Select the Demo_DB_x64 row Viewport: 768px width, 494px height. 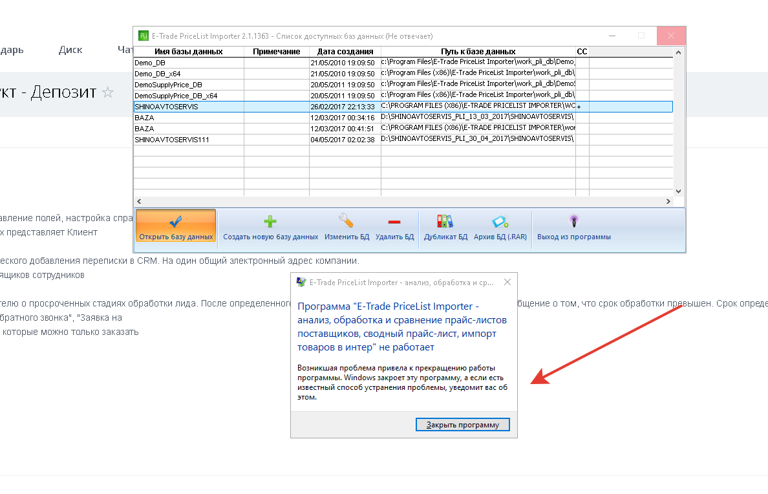[403, 74]
